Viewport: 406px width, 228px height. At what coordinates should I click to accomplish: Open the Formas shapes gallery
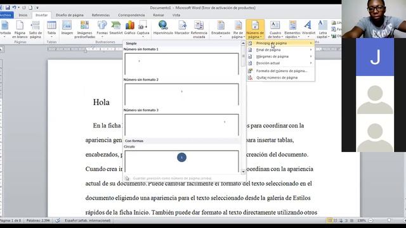click(102, 28)
